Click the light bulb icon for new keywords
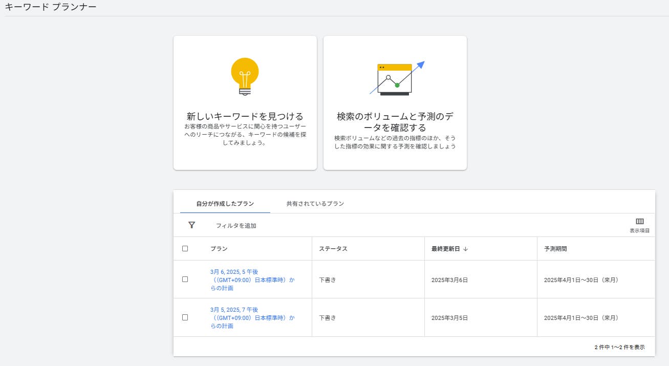669x366 pixels. pos(245,76)
